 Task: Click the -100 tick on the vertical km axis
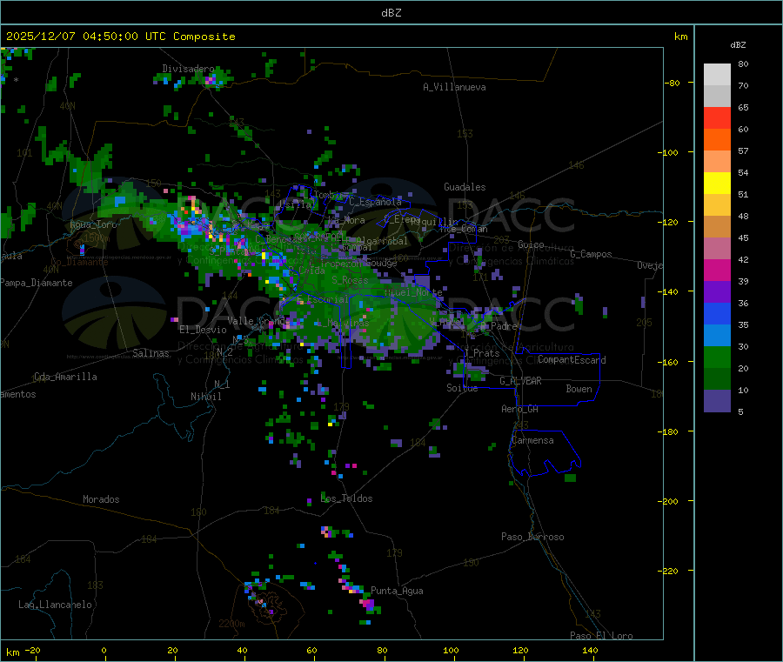coord(667,152)
